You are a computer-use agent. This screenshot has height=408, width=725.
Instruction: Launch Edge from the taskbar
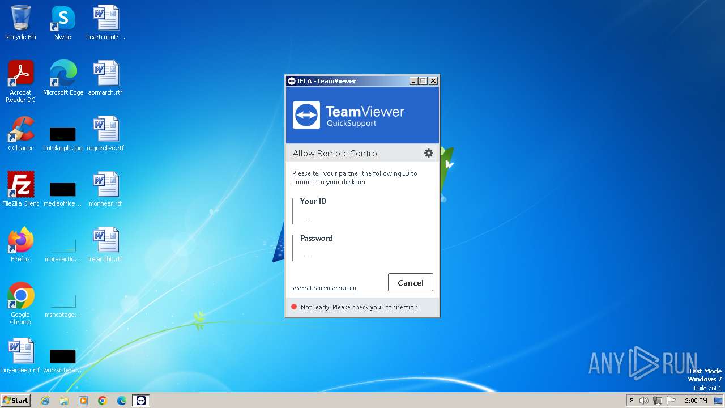pos(122,400)
